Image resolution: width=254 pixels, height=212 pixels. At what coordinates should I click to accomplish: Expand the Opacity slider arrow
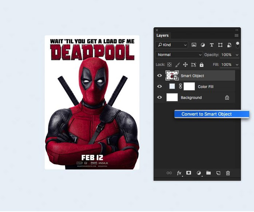[237, 55]
